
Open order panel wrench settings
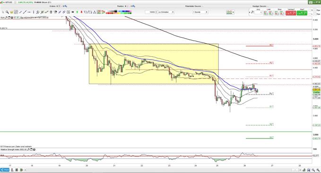(252, 12)
